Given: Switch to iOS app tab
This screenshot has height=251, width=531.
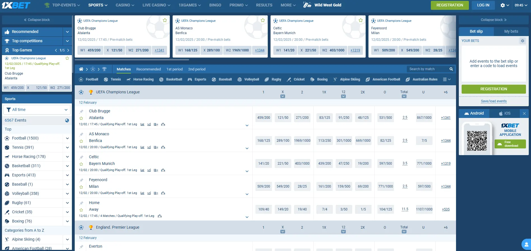Looking at the screenshot, I should pos(505,113).
